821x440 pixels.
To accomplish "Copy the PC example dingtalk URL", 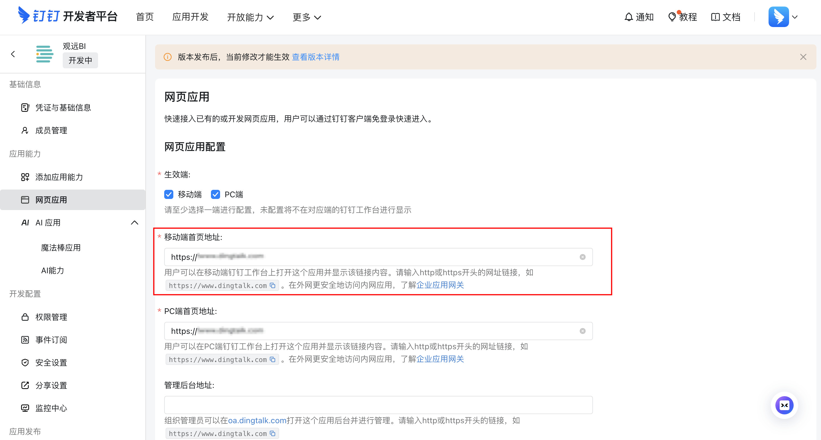I will pyautogui.click(x=273, y=359).
